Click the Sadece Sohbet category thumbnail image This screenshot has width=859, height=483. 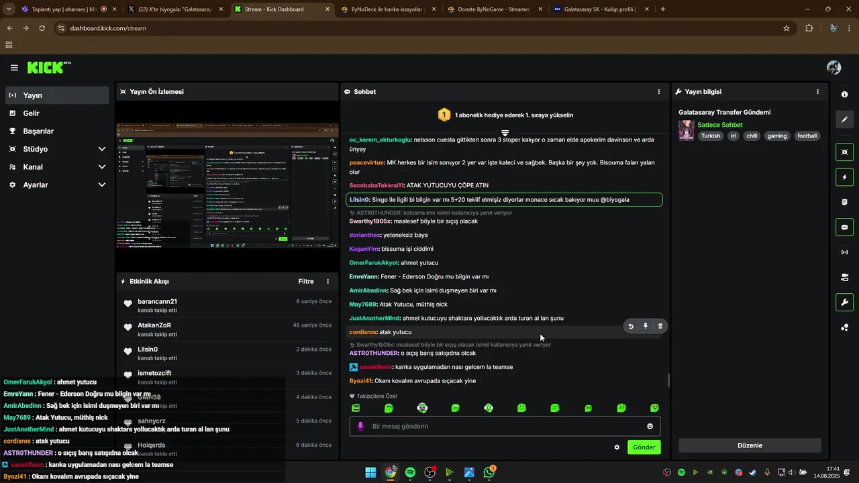click(x=687, y=130)
